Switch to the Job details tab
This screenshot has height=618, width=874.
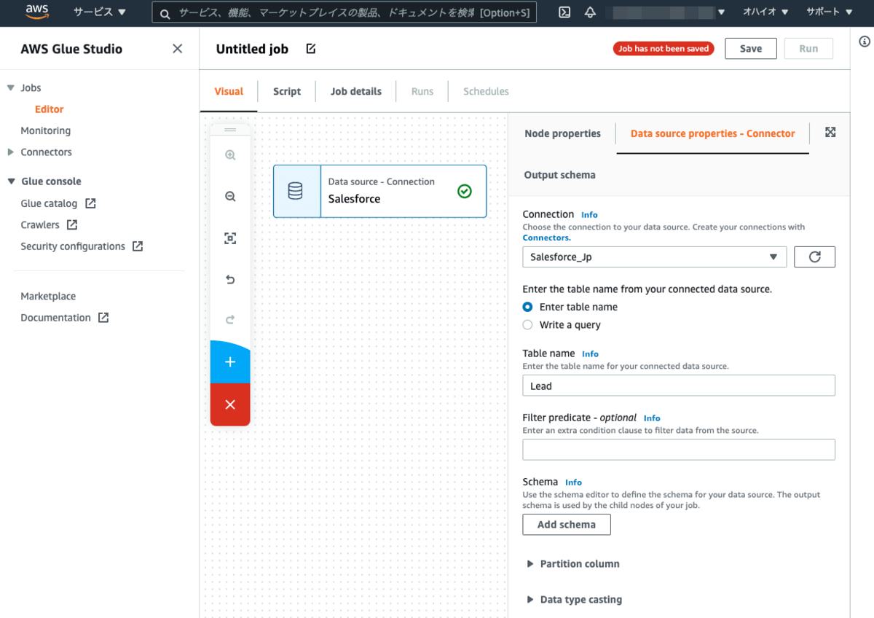click(x=356, y=91)
